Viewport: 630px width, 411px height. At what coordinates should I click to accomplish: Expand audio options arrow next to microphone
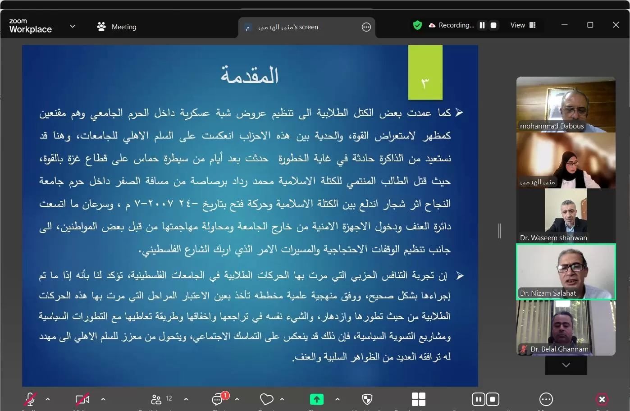[x=48, y=399]
